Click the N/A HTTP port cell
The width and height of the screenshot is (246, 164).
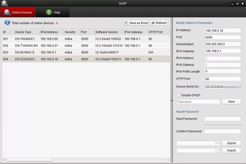click(151, 53)
